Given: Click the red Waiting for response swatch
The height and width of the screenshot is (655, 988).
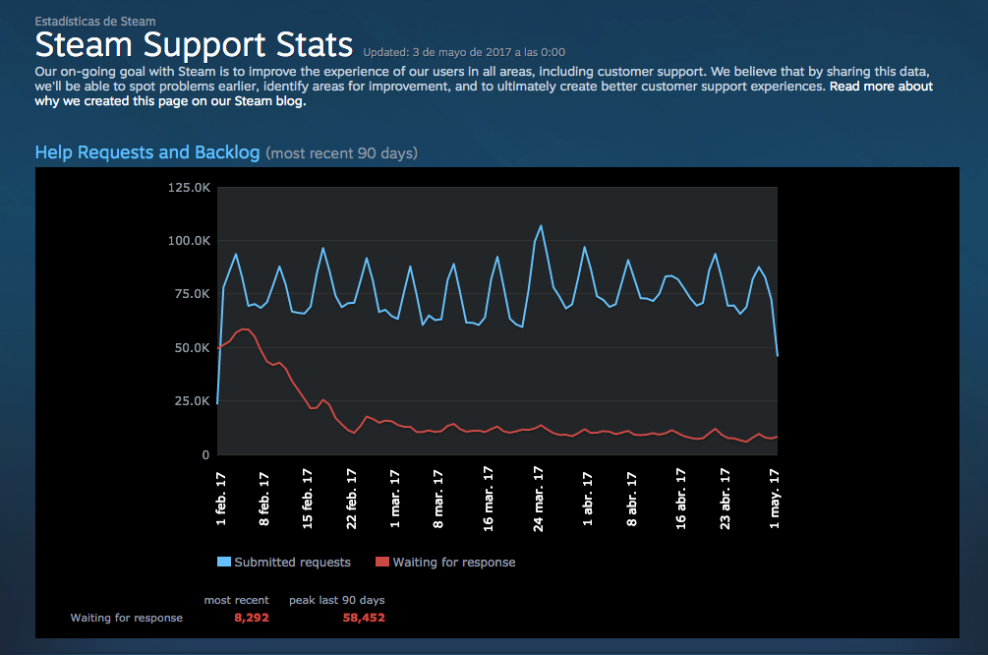Looking at the screenshot, I should pyautogui.click(x=381, y=562).
